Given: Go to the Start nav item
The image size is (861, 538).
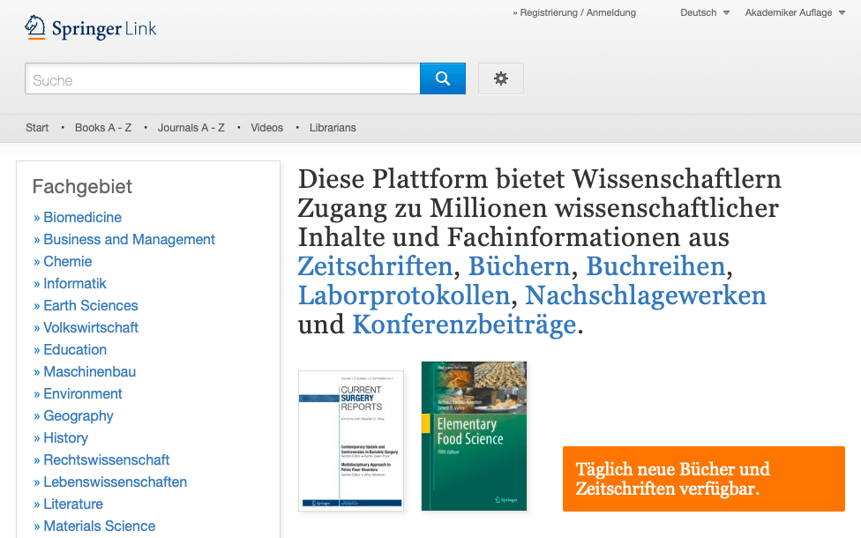Looking at the screenshot, I should click(37, 127).
